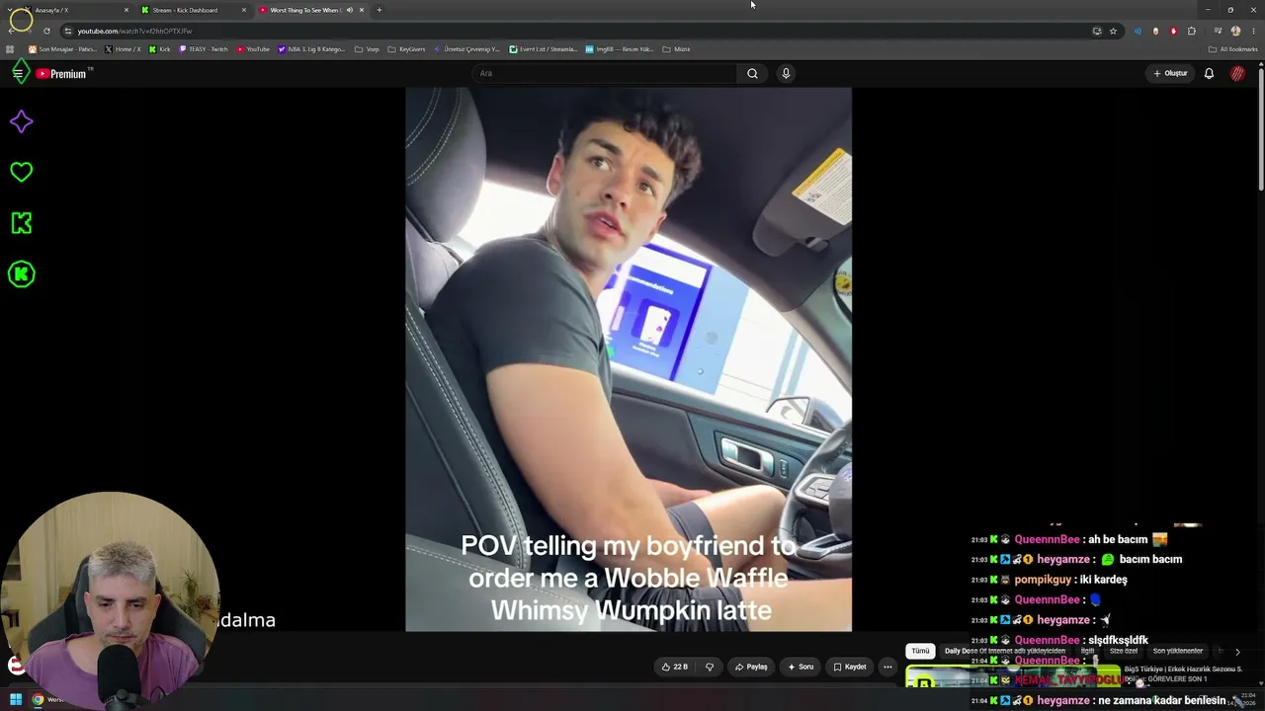Go back to the previous page
Viewport: 1265px width, 711px height.
[11, 31]
